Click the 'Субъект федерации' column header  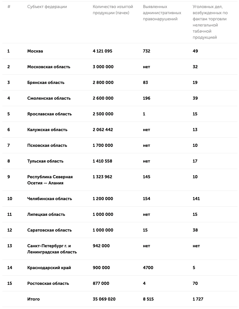(47, 7)
